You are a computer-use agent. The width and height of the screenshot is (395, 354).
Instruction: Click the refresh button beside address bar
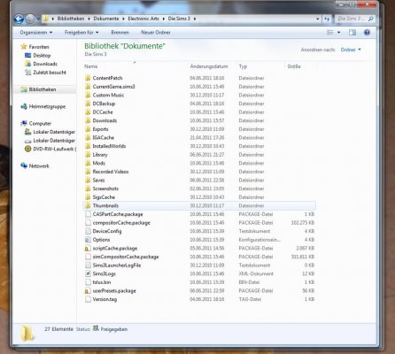327,19
